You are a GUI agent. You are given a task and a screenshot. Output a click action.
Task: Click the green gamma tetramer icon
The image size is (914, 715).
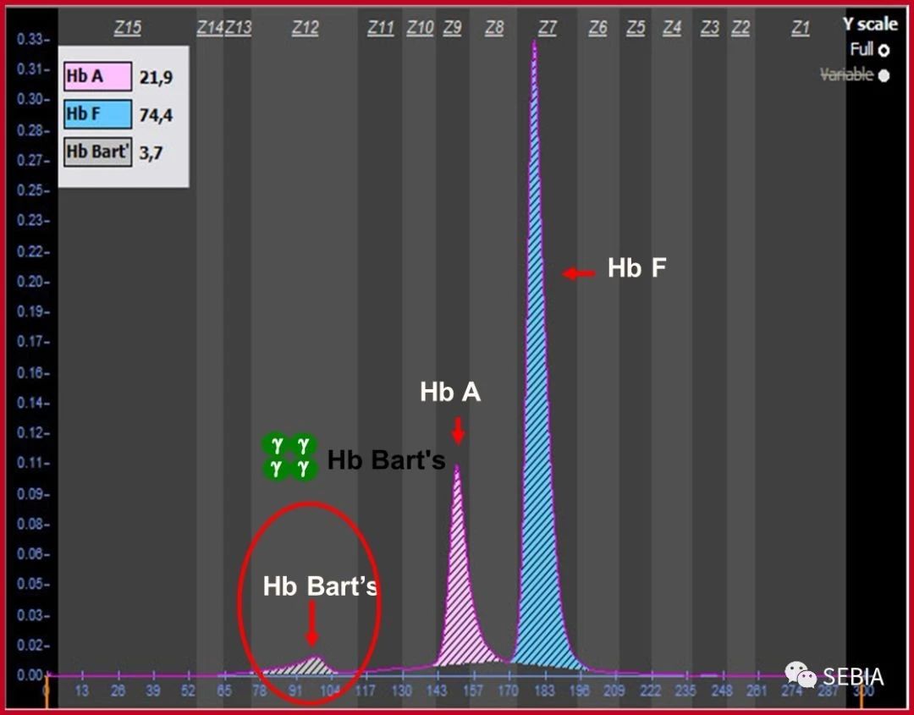click(x=289, y=456)
